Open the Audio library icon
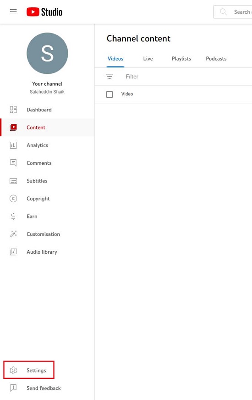 coord(13,252)
